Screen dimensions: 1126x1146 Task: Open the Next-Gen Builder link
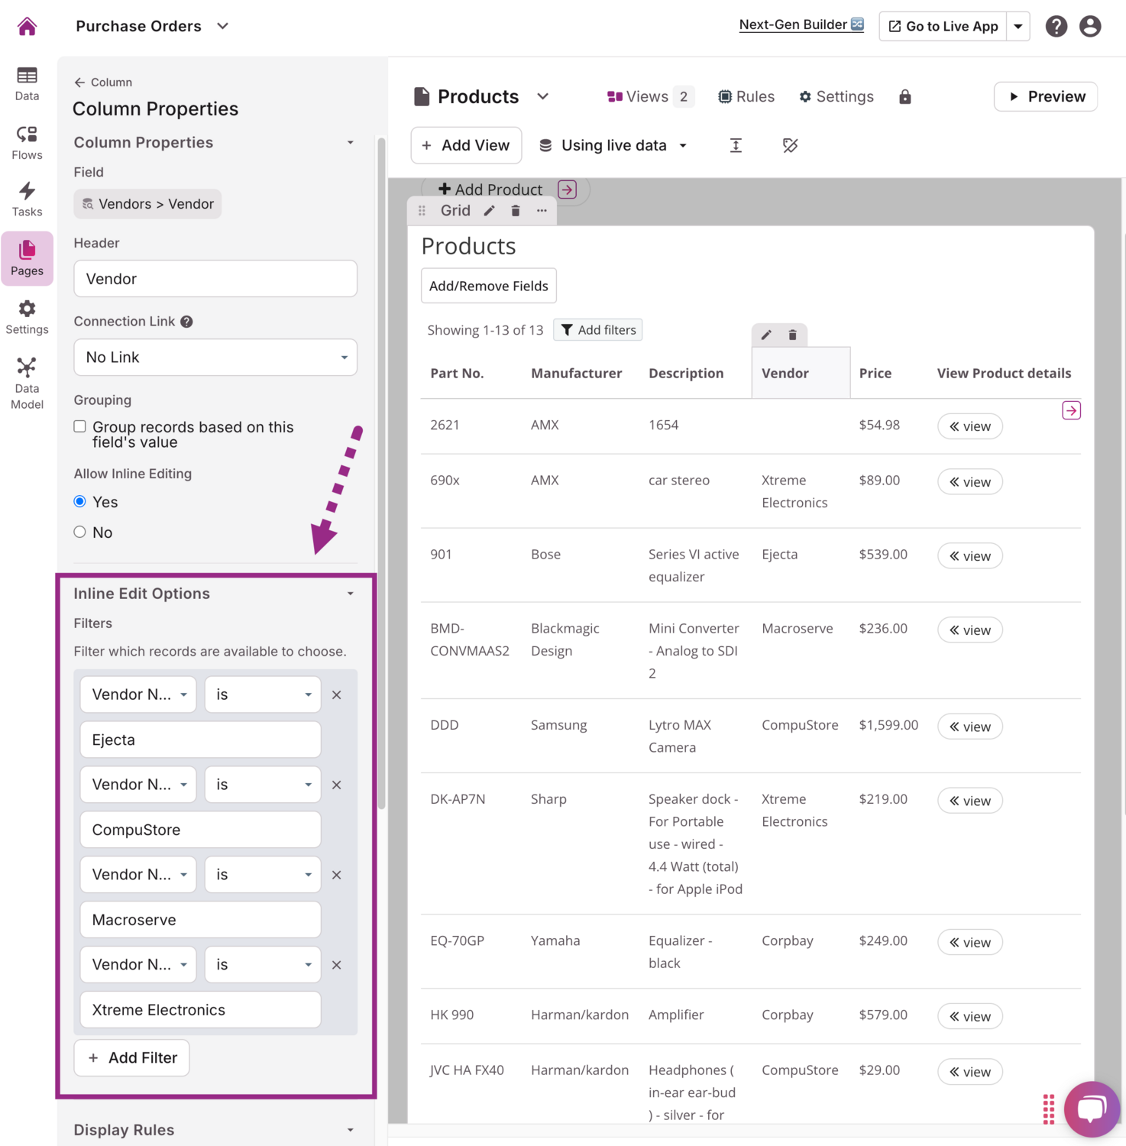point(801,24)
